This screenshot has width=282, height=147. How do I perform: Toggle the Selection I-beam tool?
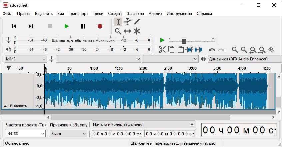click(118, 22)
